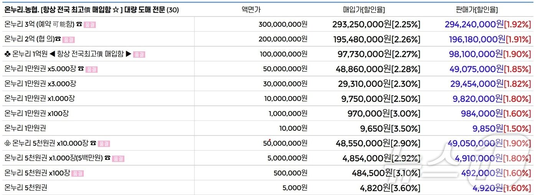Click phone icon beside 1만원권 x5.000장
This screenshot has height=195, width=537.
tap(81, 69)
